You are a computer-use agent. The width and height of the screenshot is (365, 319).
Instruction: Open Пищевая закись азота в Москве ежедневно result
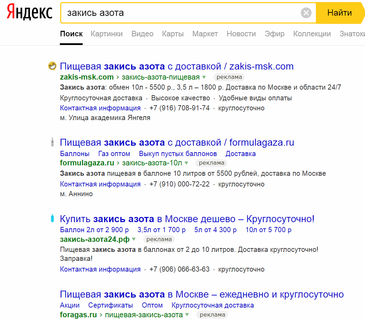[x=202, y=294]
